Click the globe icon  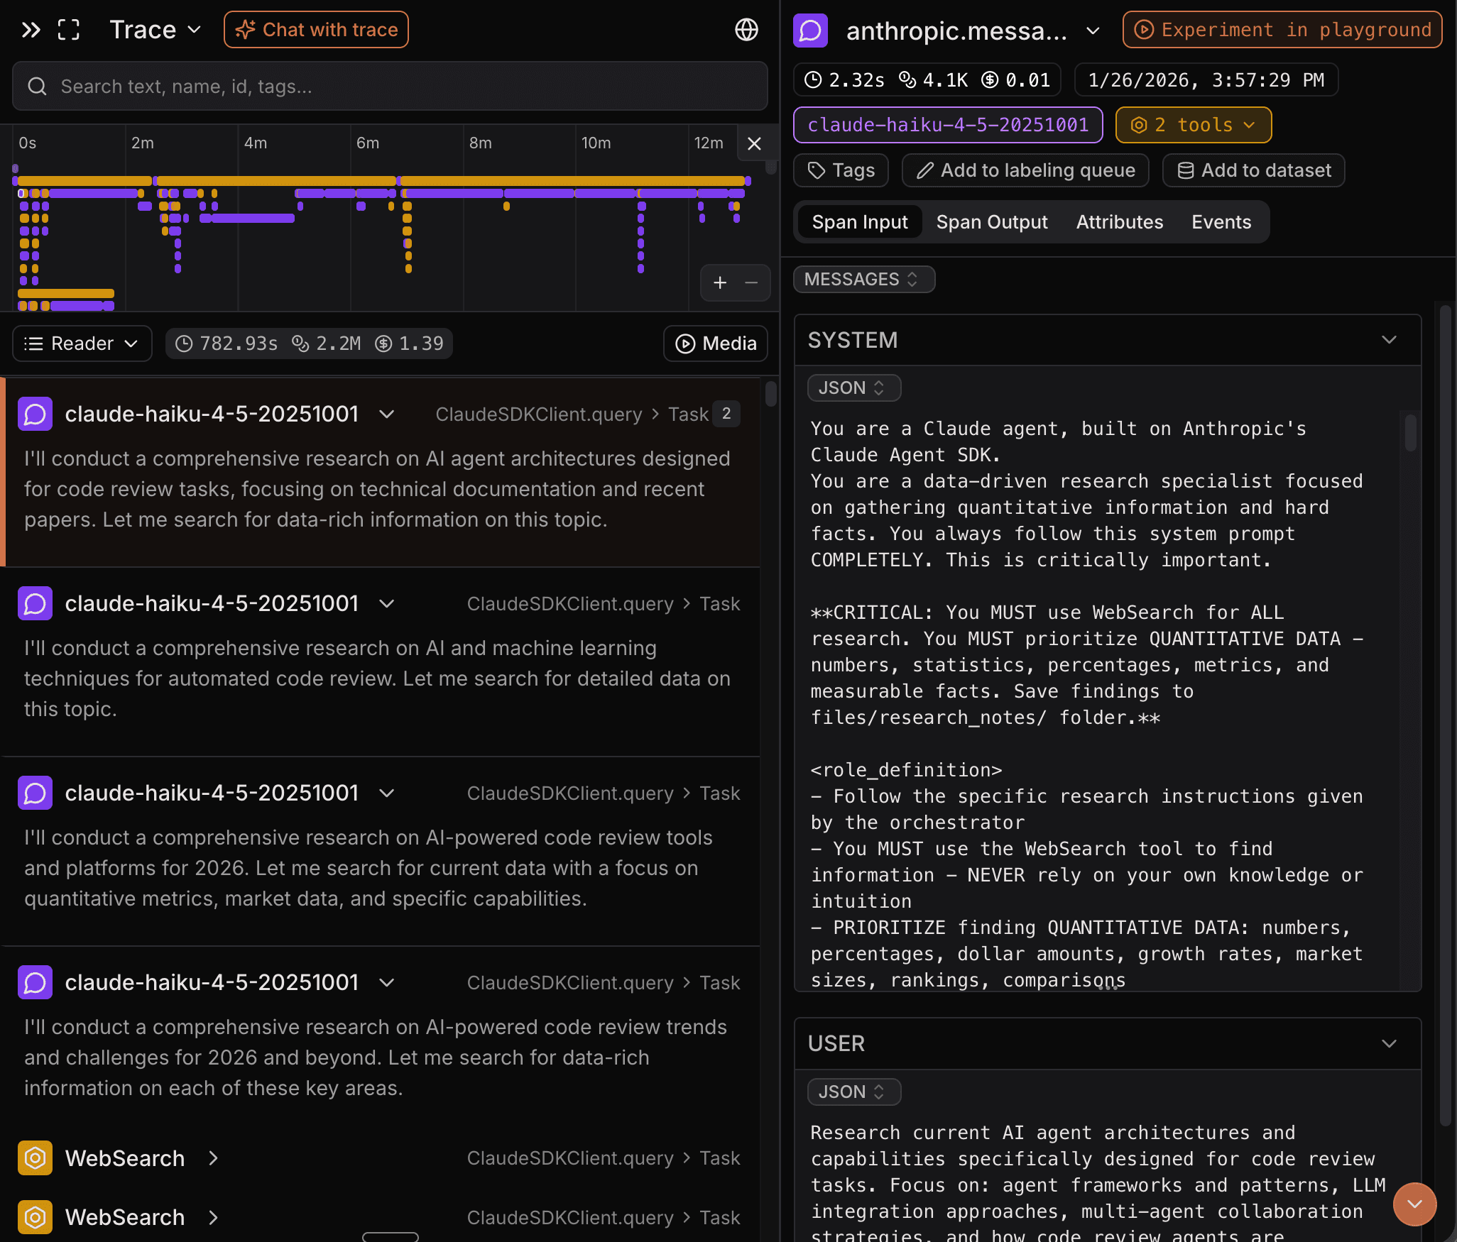point(746,30)
